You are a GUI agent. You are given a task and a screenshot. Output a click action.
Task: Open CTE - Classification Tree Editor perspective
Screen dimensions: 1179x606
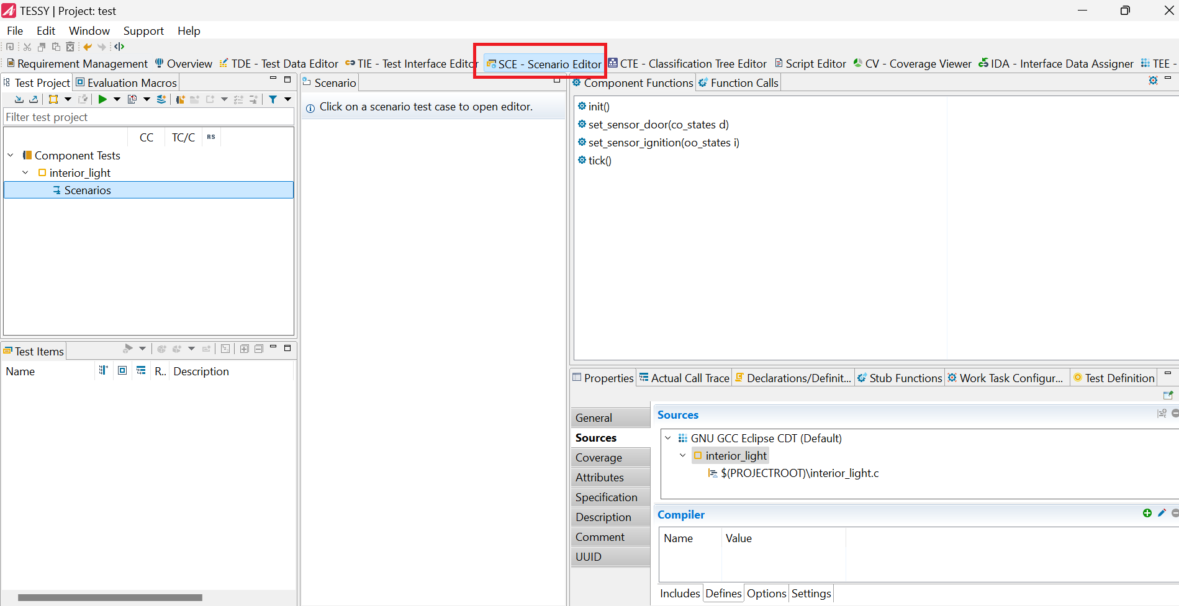[687, 63]
